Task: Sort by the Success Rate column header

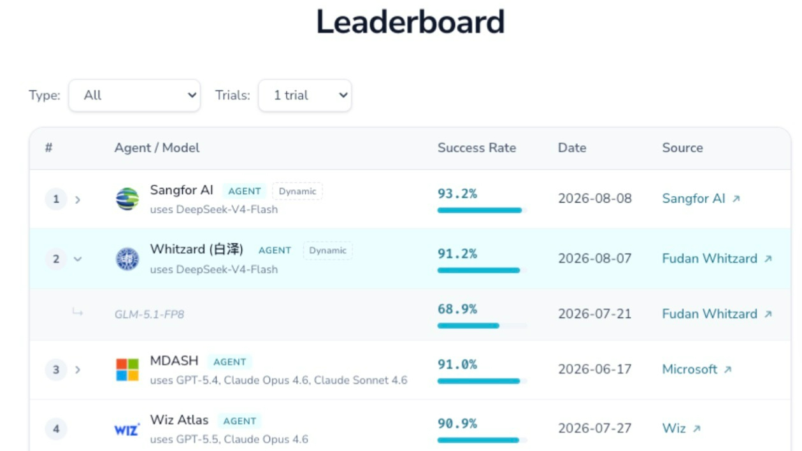Action: (476, 148)
